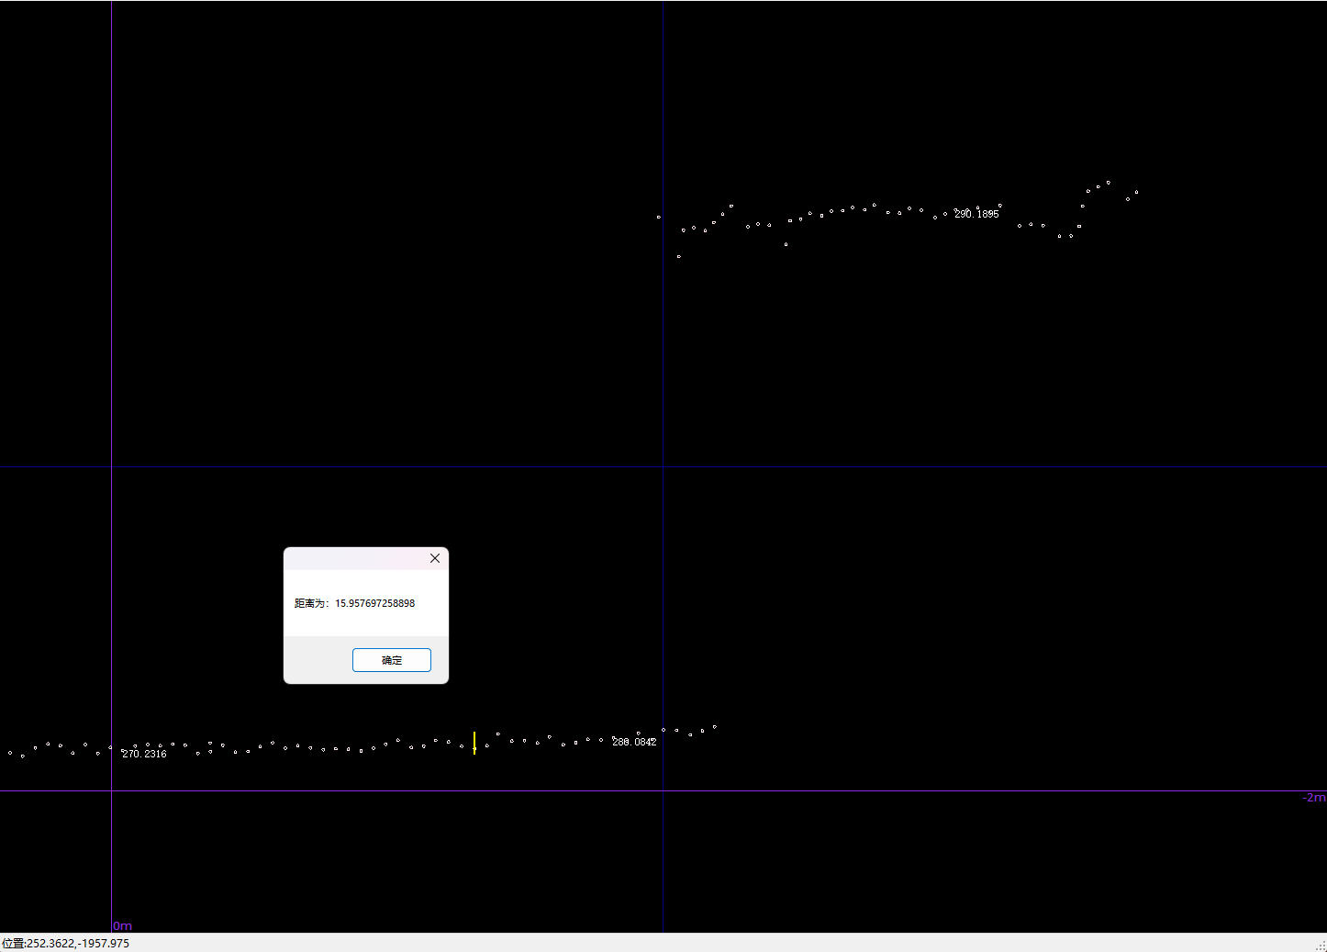1327x952 pixels.
Task: Select the yellow vertical marker on the profile
Action: tap(474, 742)
